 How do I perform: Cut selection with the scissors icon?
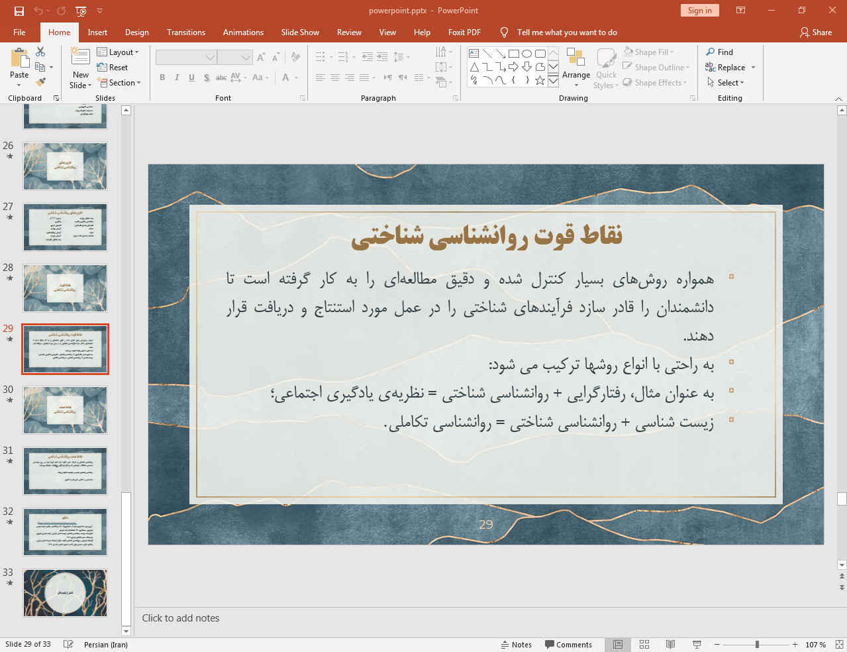point(40,52)
